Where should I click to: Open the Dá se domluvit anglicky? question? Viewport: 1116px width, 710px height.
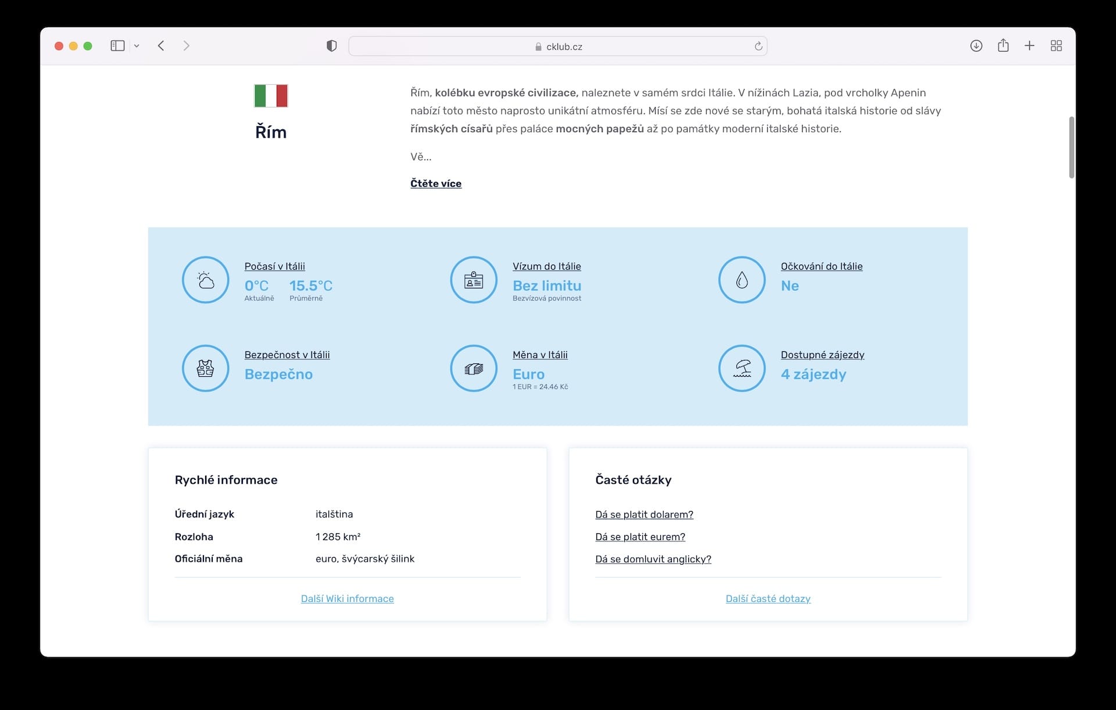653,559
